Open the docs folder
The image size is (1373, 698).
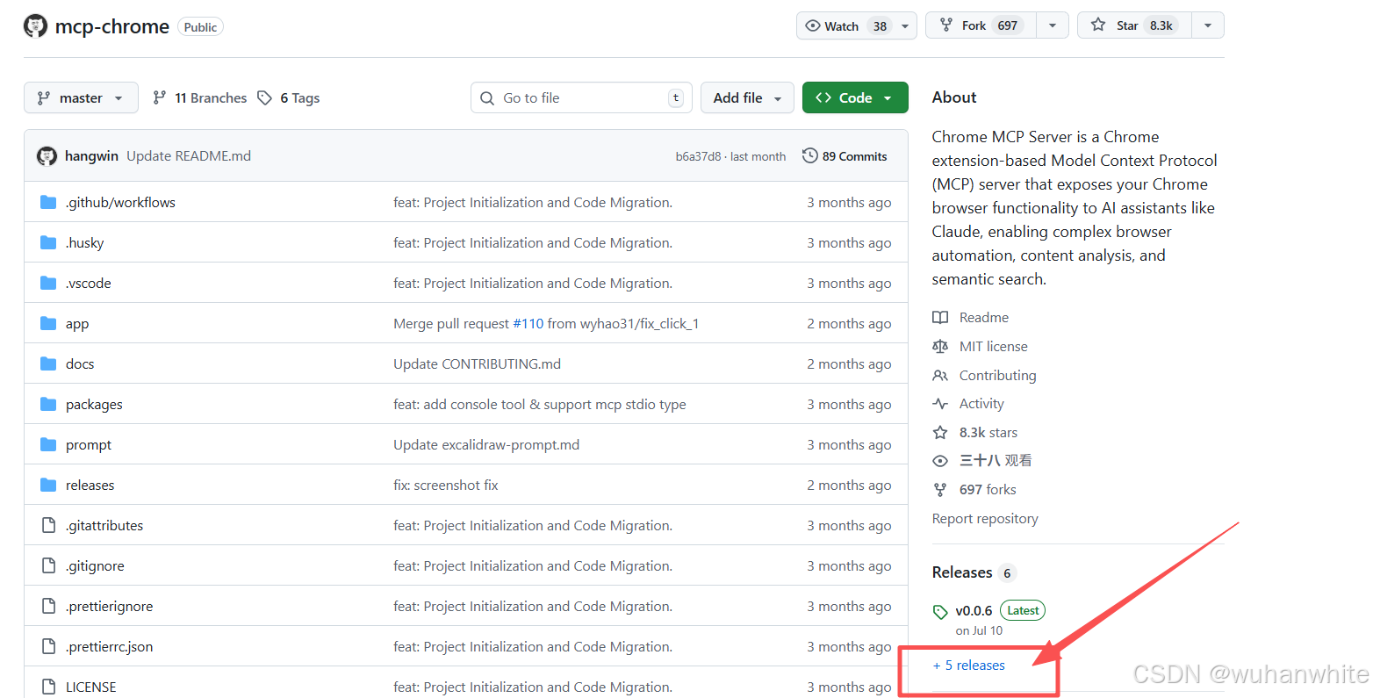tap(80, 363)
